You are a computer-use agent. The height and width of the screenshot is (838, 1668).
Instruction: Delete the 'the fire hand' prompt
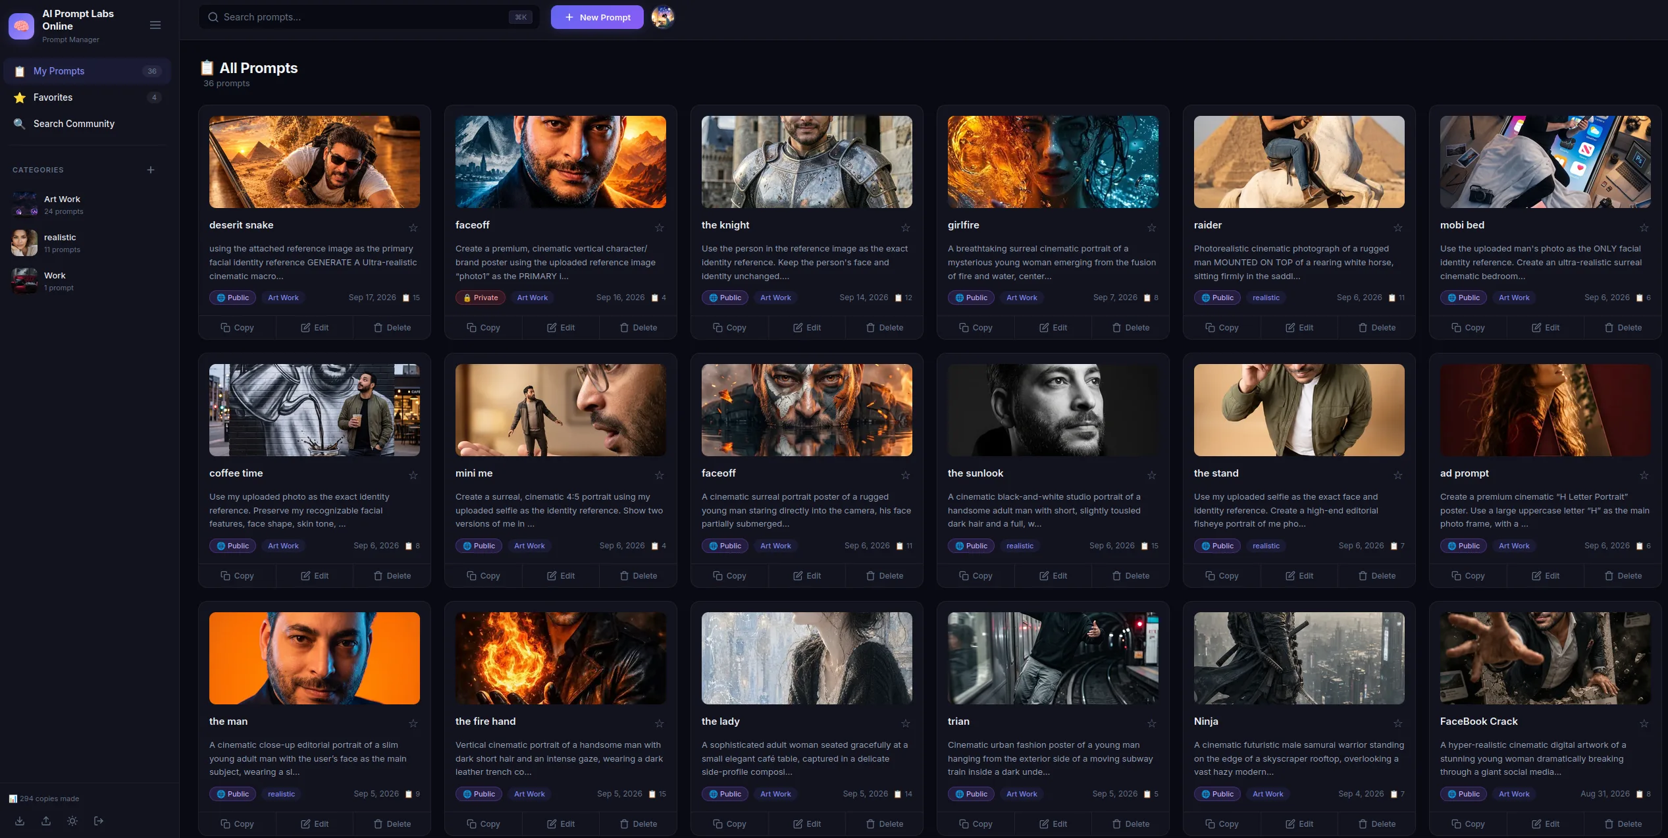639,824
